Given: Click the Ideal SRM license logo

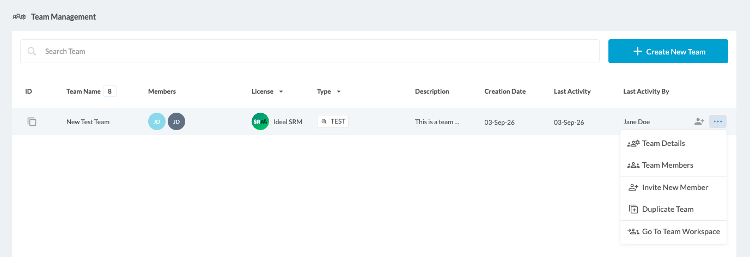Looking at the screenshot, I should [x=260, y=121].
